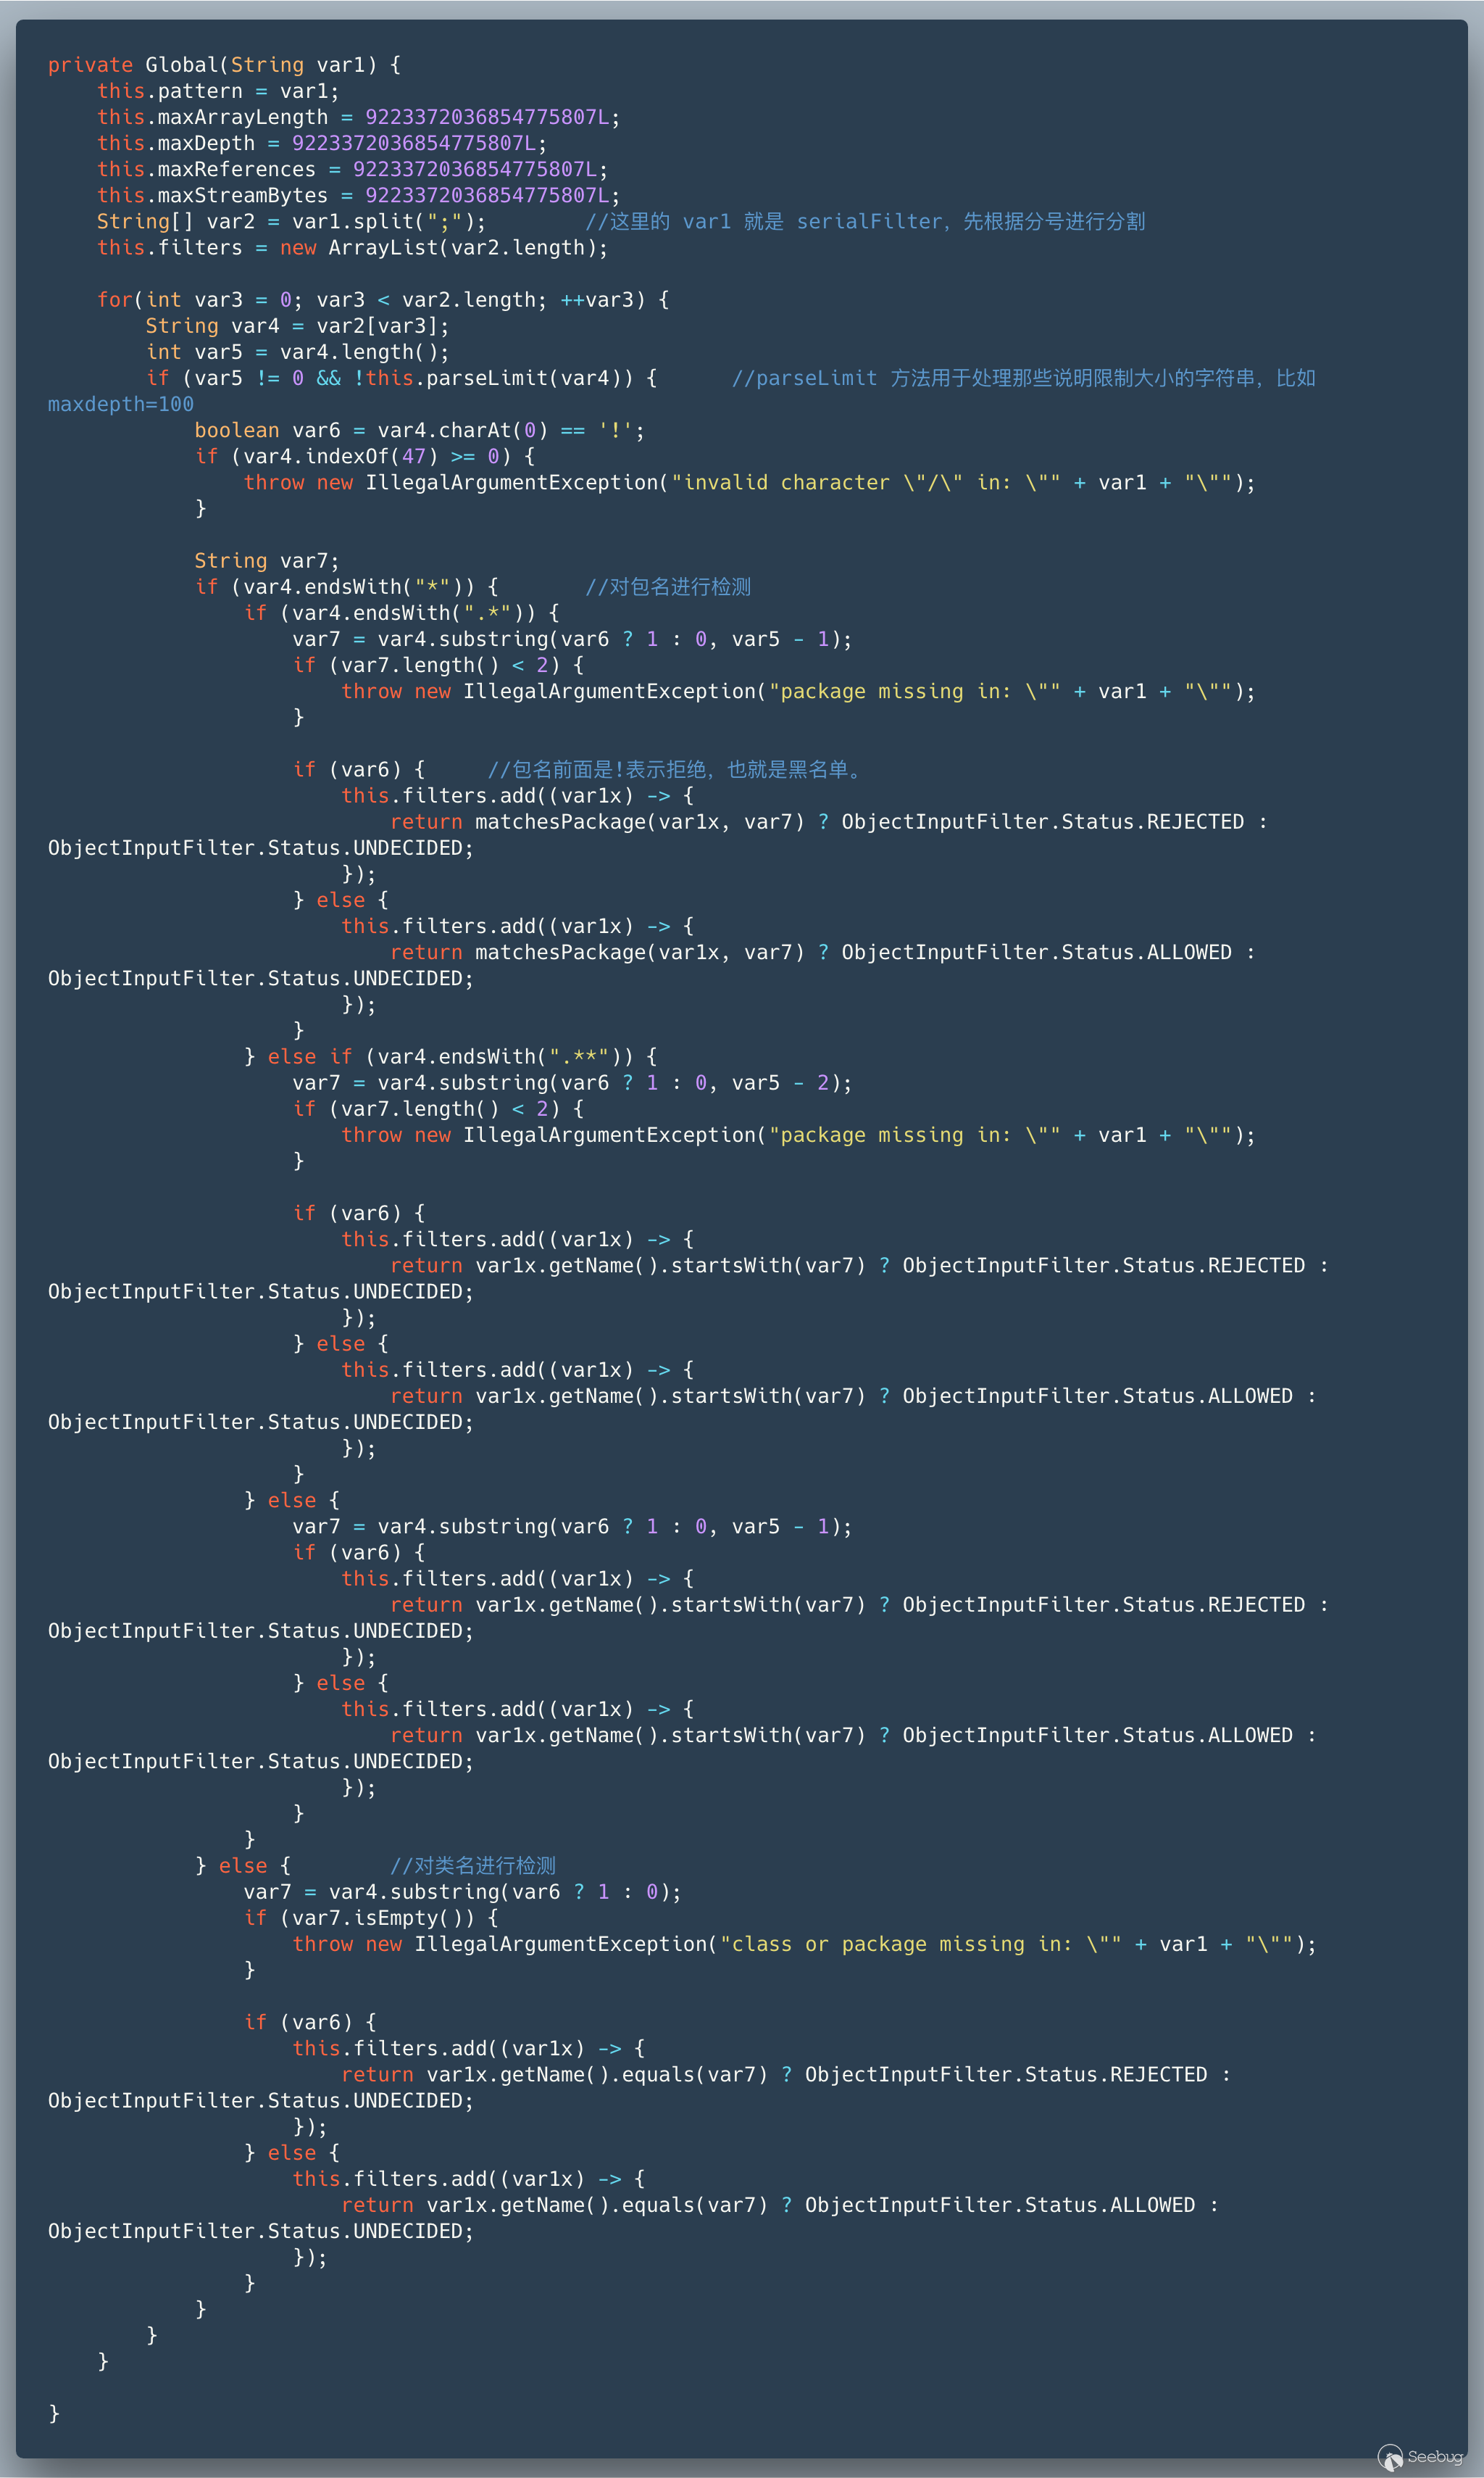
Task: Click the wrapped 'maxdepth=100' comment text
Action: click(121, 404)
